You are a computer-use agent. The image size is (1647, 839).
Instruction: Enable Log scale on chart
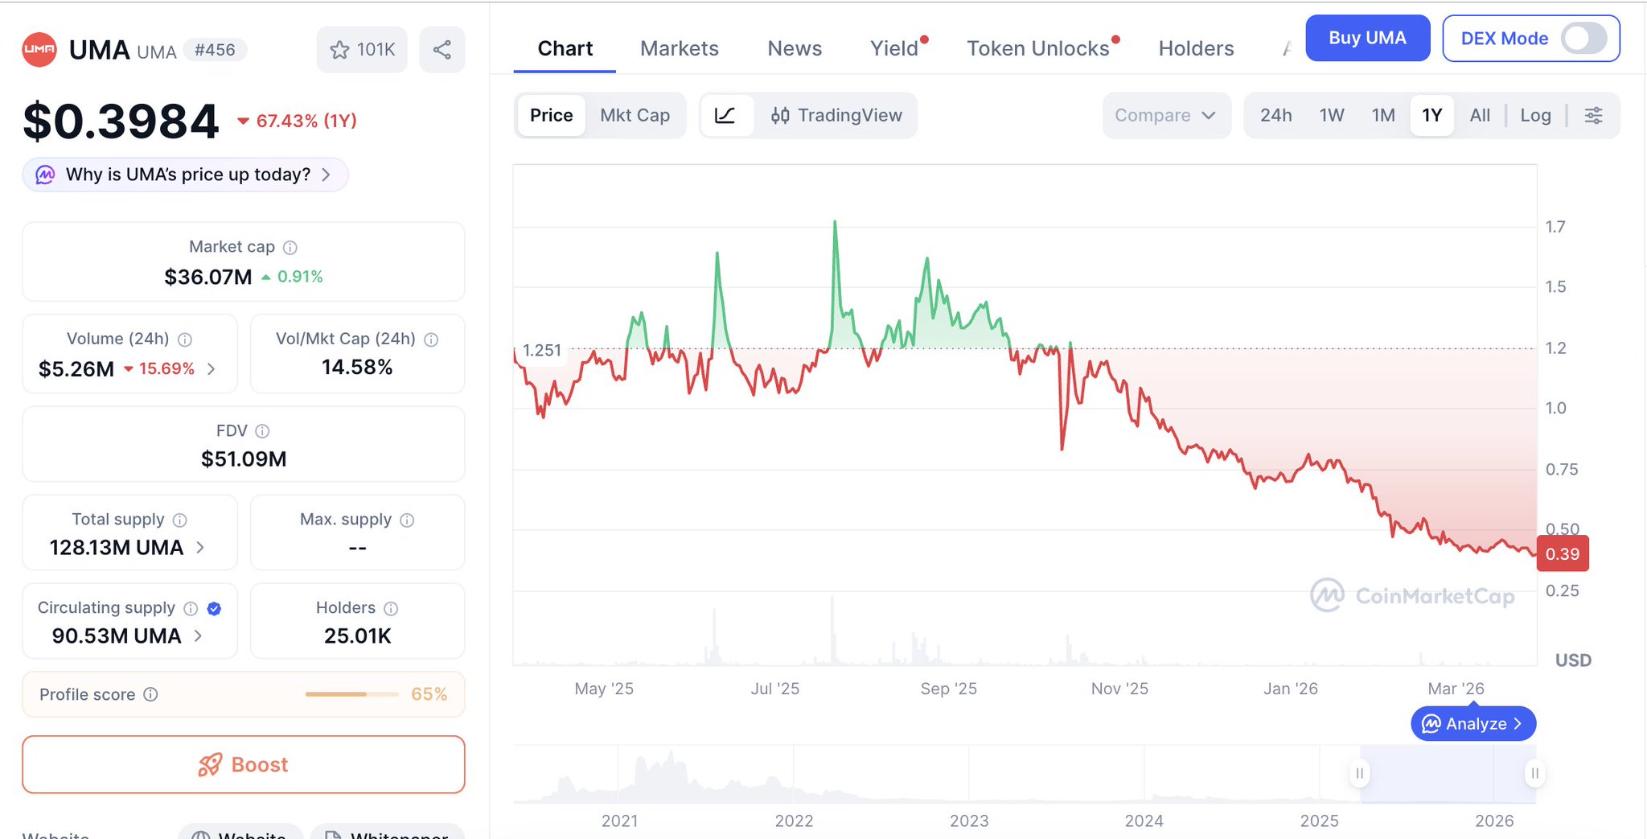(x=1534, y=115)
